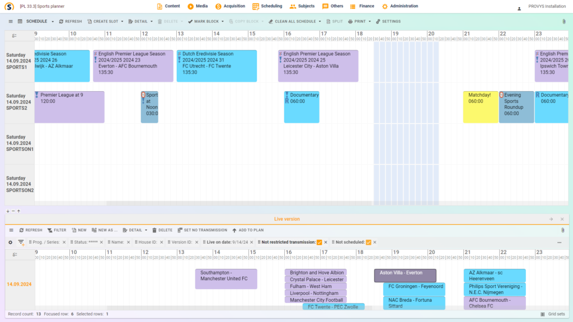Open Detail in the schedule toolbar

138,22
